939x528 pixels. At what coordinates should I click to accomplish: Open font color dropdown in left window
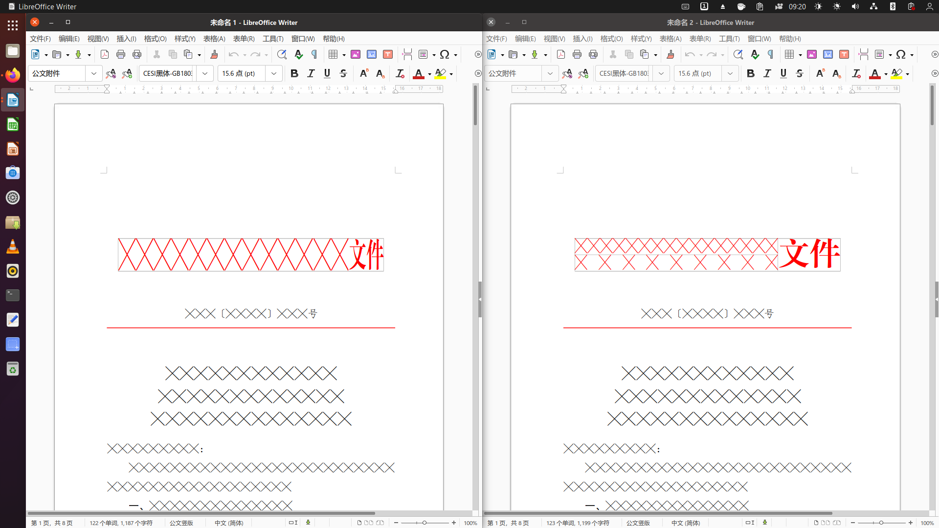pyautogui.click(x=429, y=74)
